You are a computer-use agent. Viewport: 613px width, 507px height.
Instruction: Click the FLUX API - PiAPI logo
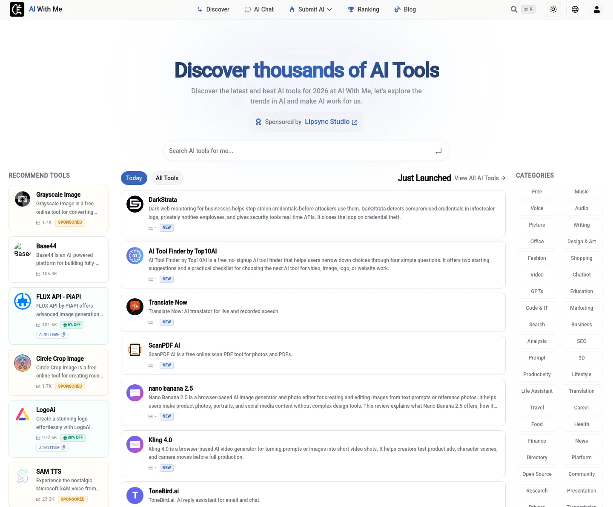point(23,301)
